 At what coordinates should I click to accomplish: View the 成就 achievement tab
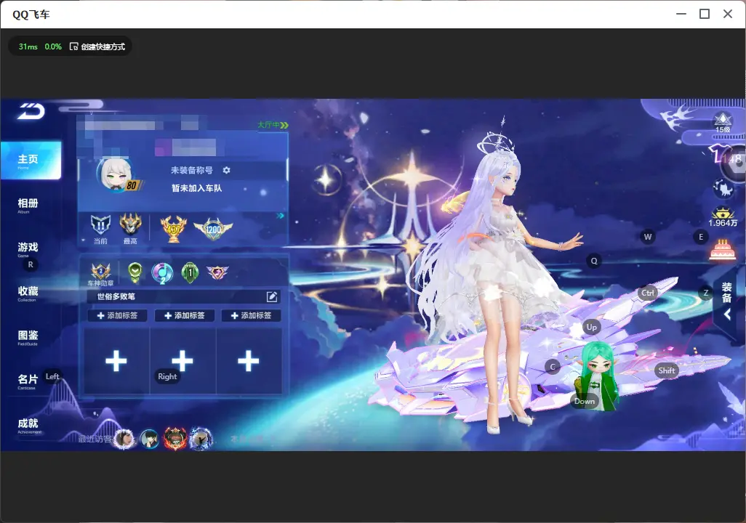(x=28, y=425)
